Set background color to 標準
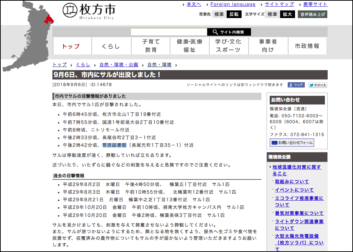Screen dimensions: 353x252 pyautogui.click(x=219, y=14)
